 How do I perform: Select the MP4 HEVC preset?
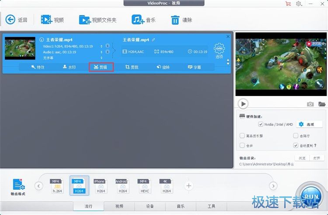click(x=145, y=186)
